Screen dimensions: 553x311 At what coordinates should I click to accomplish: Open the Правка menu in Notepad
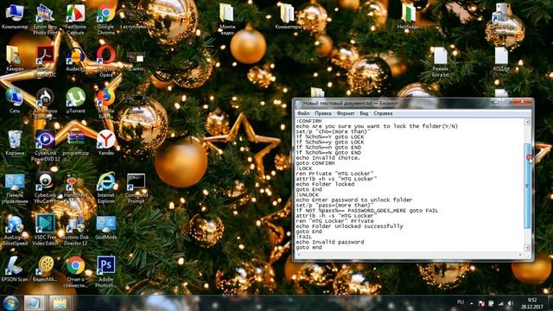click(x=322, y=113)
